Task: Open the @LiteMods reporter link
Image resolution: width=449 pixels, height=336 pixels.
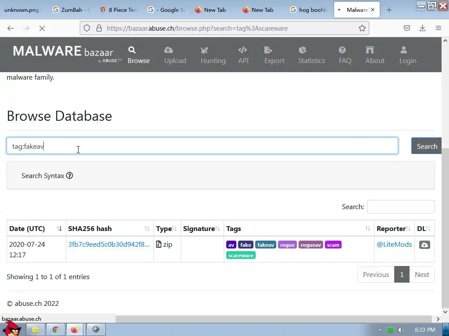Action: 394,244
